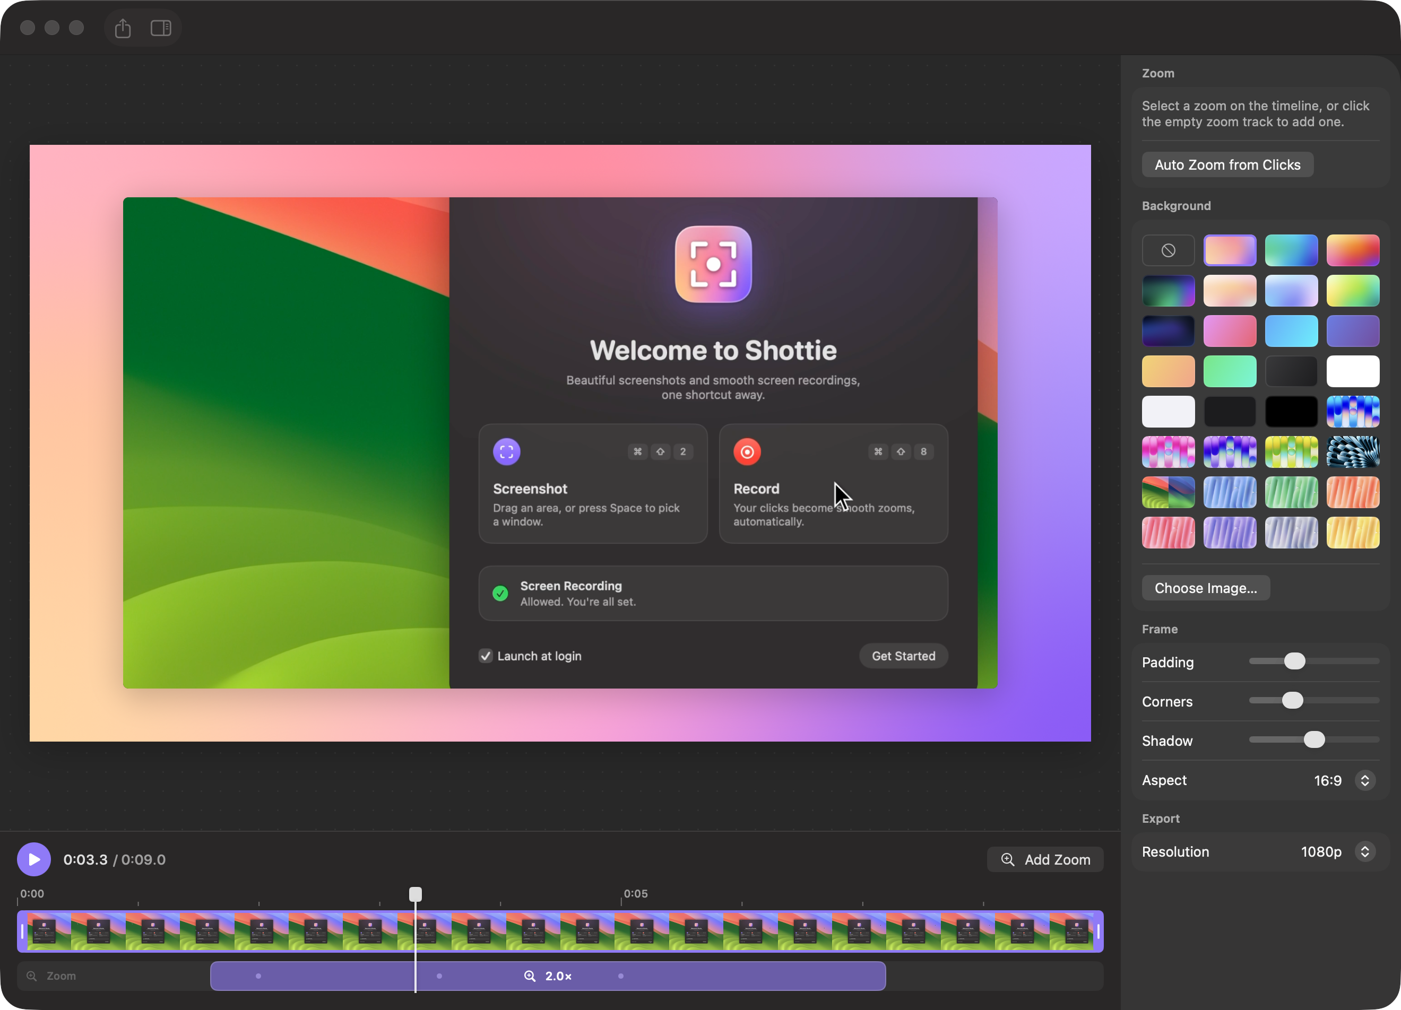Click the Add Zoom button
The width and height of the screenshot is (1401, 1010).
click(x=1045, y=859)
